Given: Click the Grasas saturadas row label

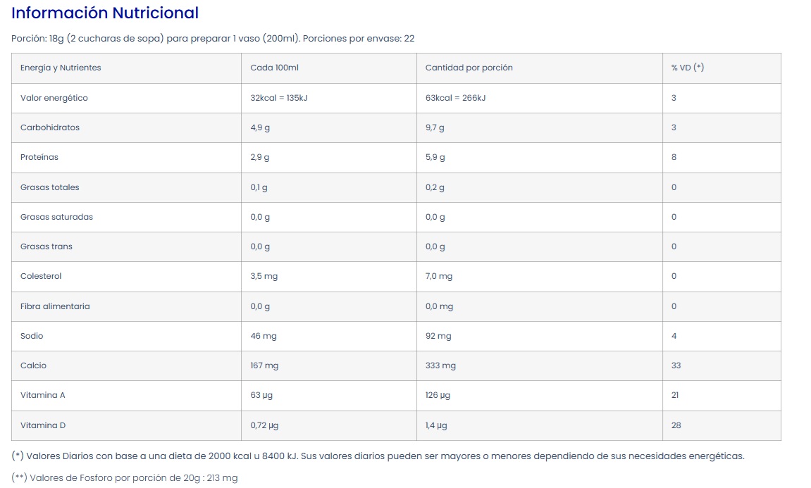Looking at the screenshot, I should pyautogui.click(x=56, y=217).
